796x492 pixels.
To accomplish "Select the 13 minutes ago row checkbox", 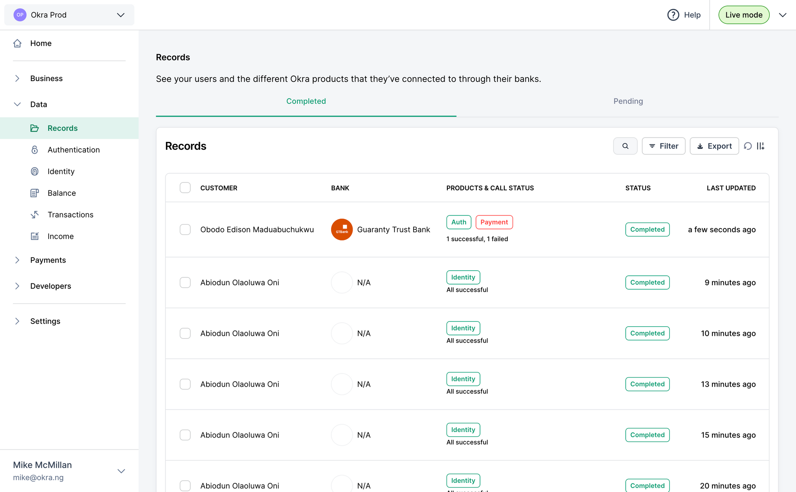I will (185, 384).
